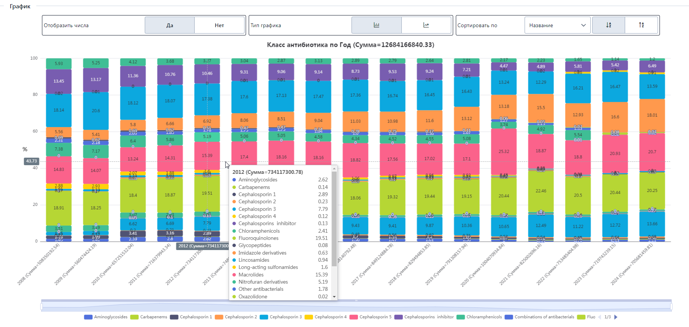Set show numbers to Нет
Screen dimensions: 689x327
219,25
